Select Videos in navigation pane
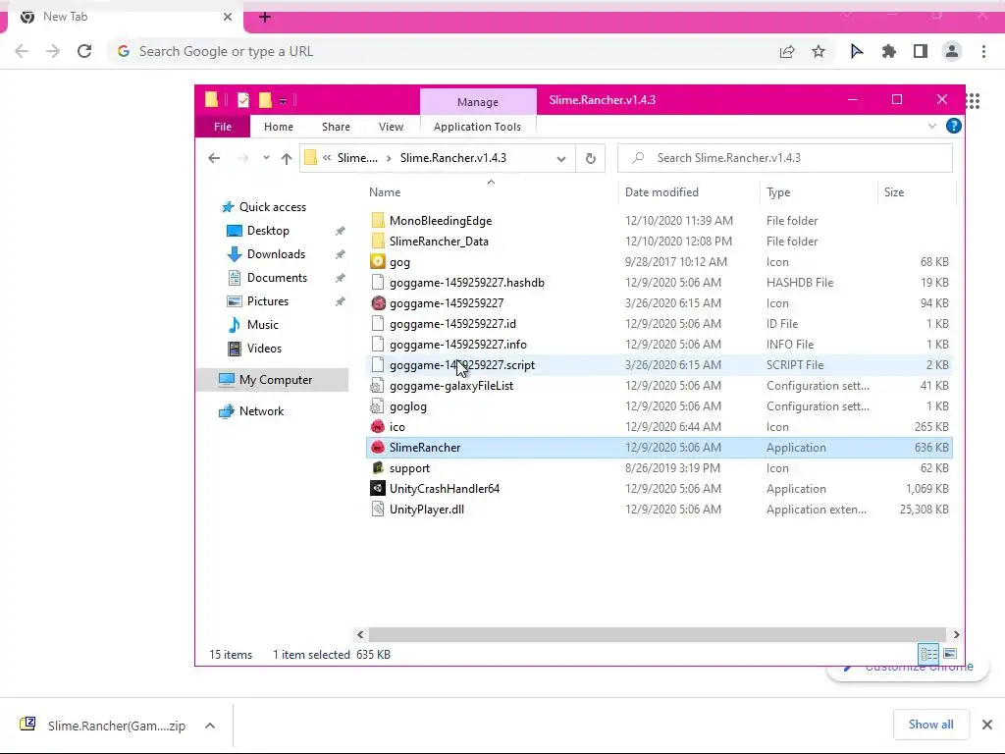1005x754 pixels. click(x=264, y=349)
